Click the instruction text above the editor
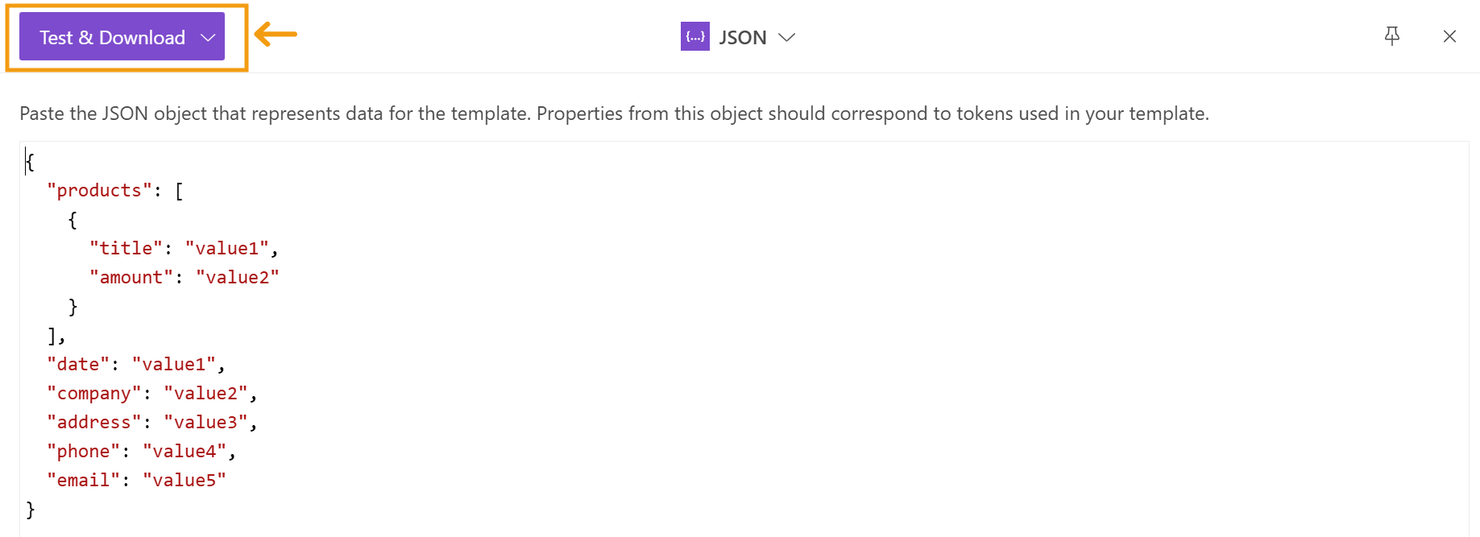Viewport: 1480px width, 537px height. [614, 114]
